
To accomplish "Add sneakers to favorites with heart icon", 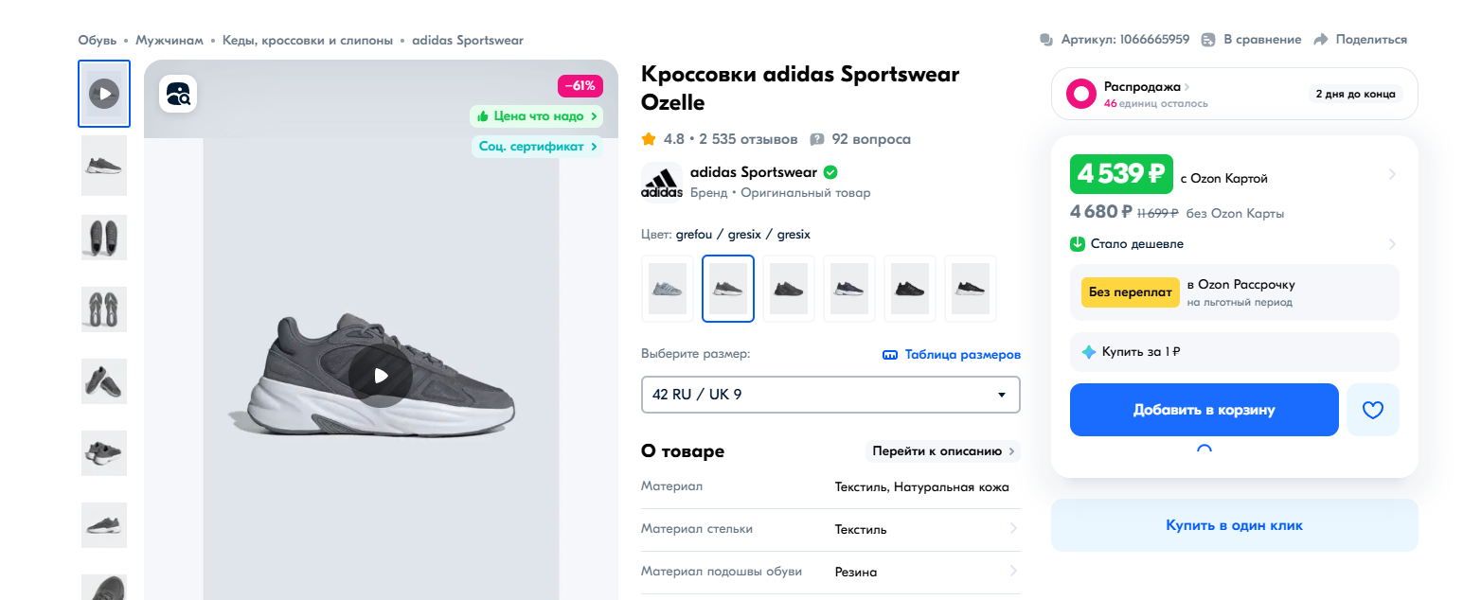I will pyautogui.click(x=1372, y=410).
